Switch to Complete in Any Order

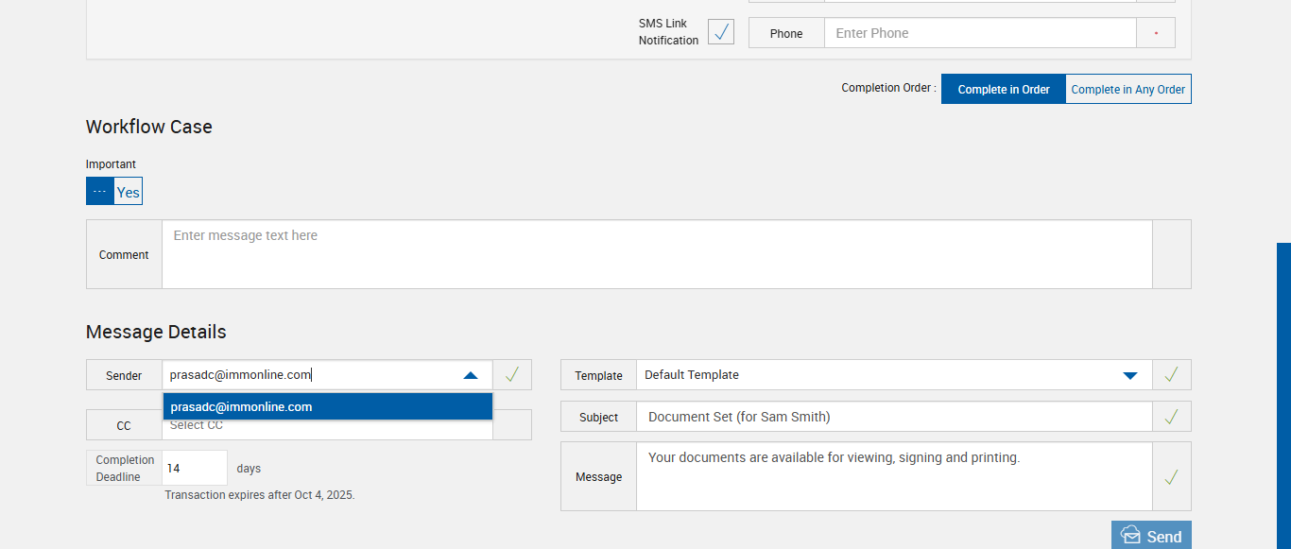click(1127, 90)
